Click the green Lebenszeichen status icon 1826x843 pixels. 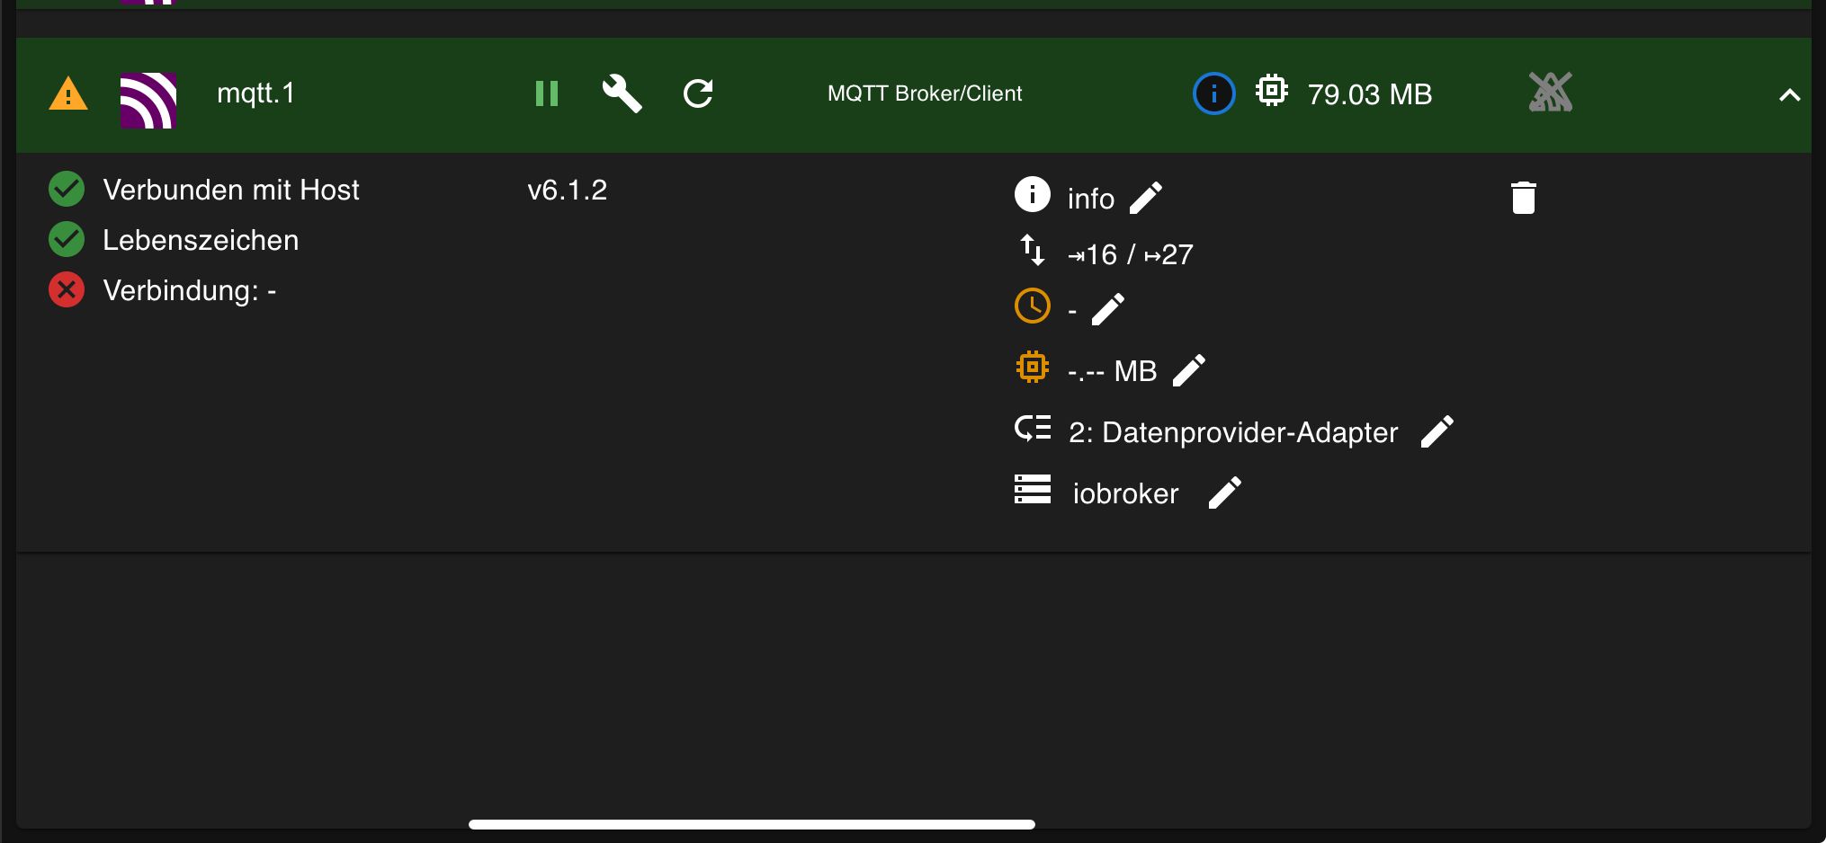(x=67, y=240)
